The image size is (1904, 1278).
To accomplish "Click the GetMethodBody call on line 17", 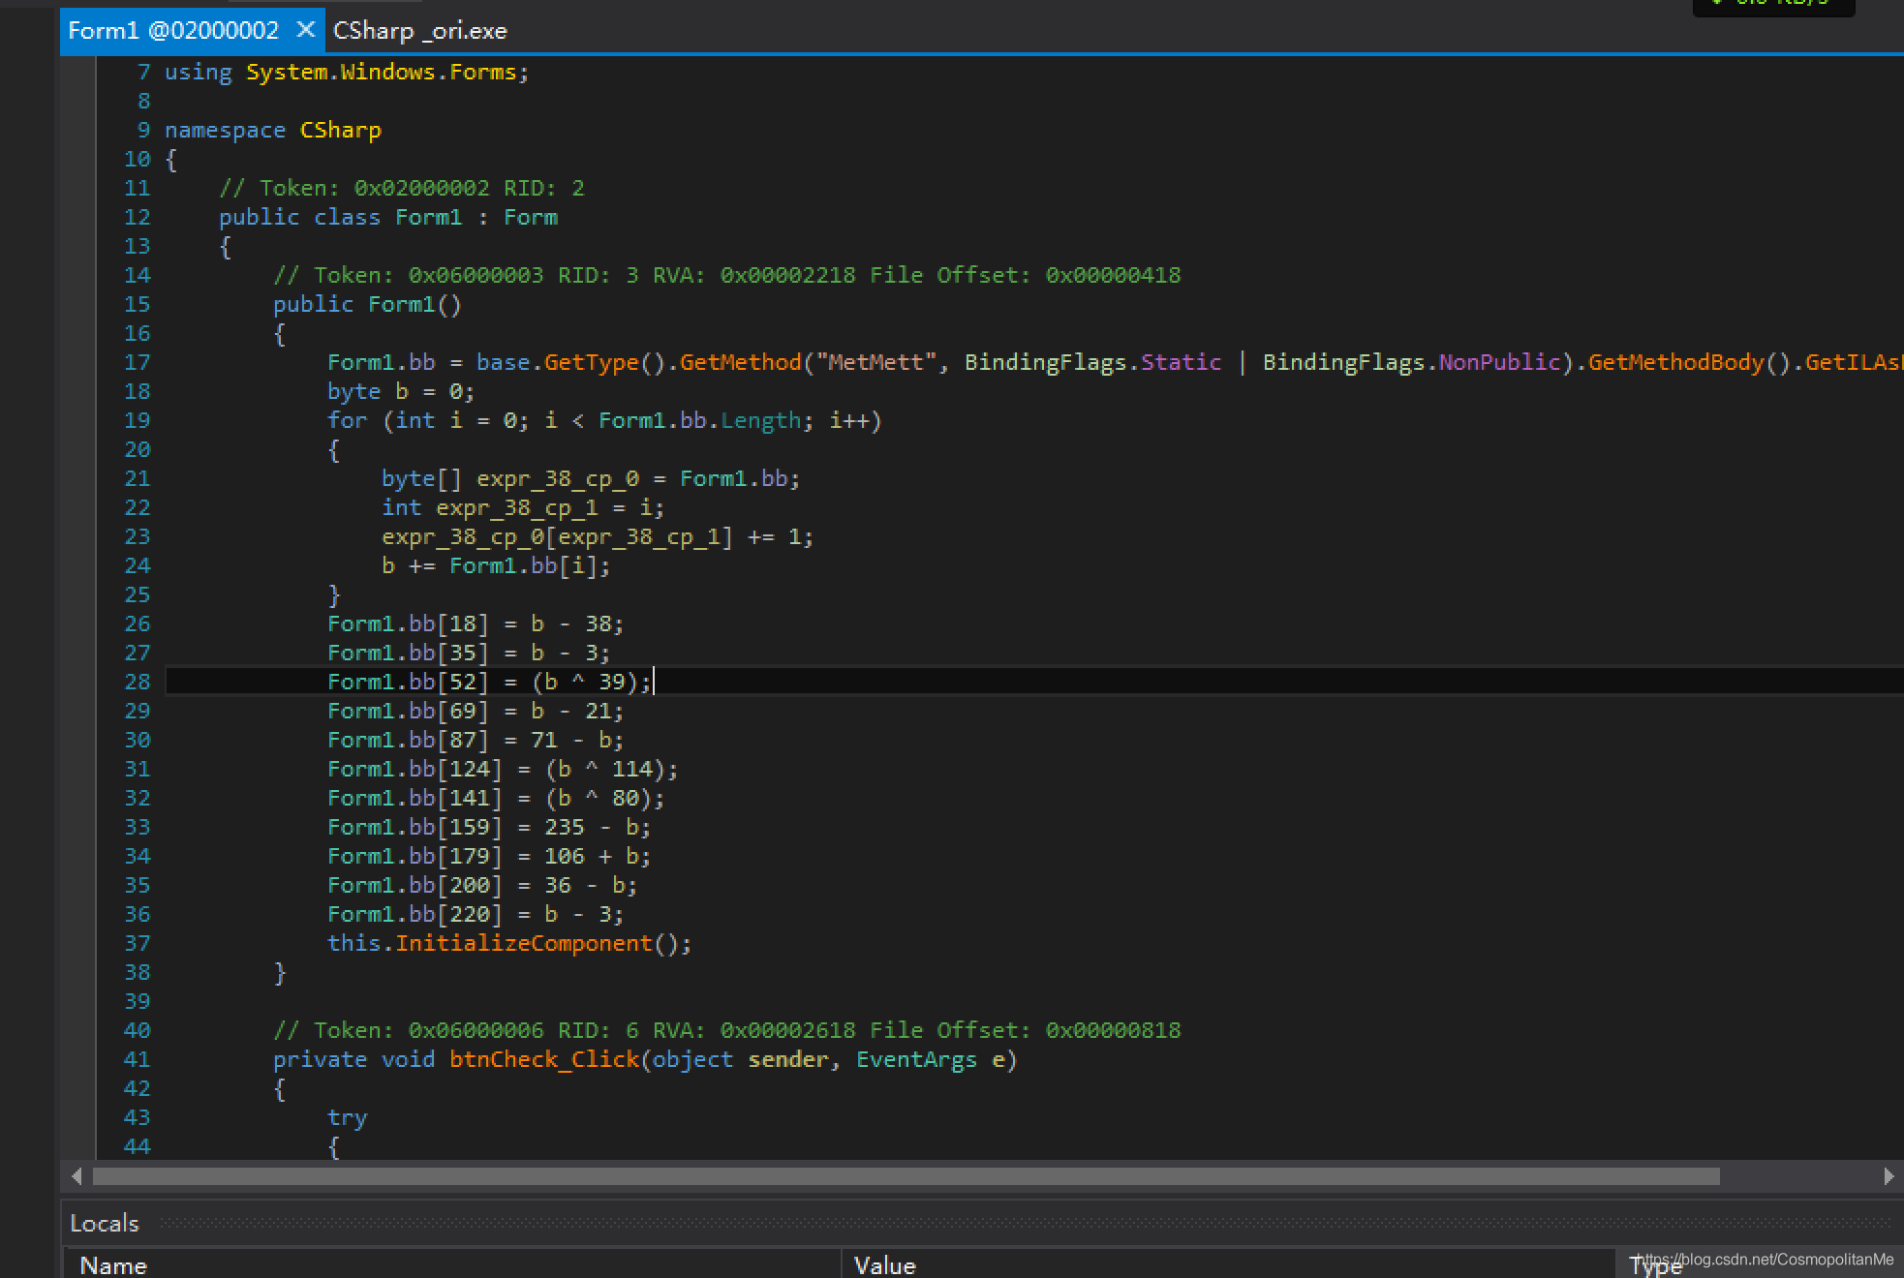I will click(1675, 362).
